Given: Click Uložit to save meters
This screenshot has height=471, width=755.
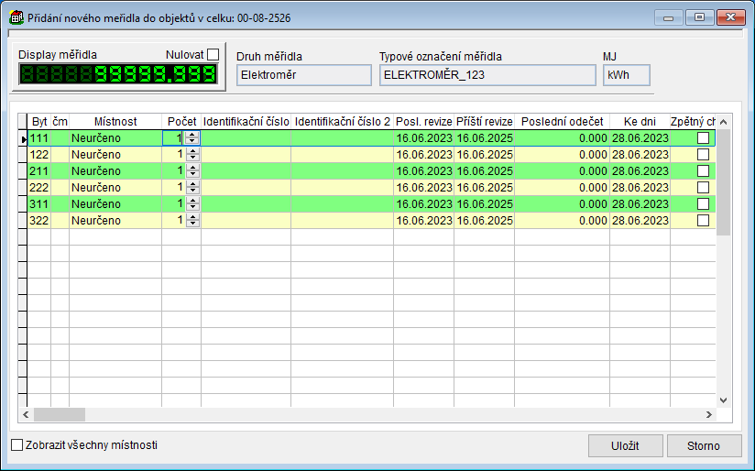Looking at the screenshot, I should tap(625, 445).
